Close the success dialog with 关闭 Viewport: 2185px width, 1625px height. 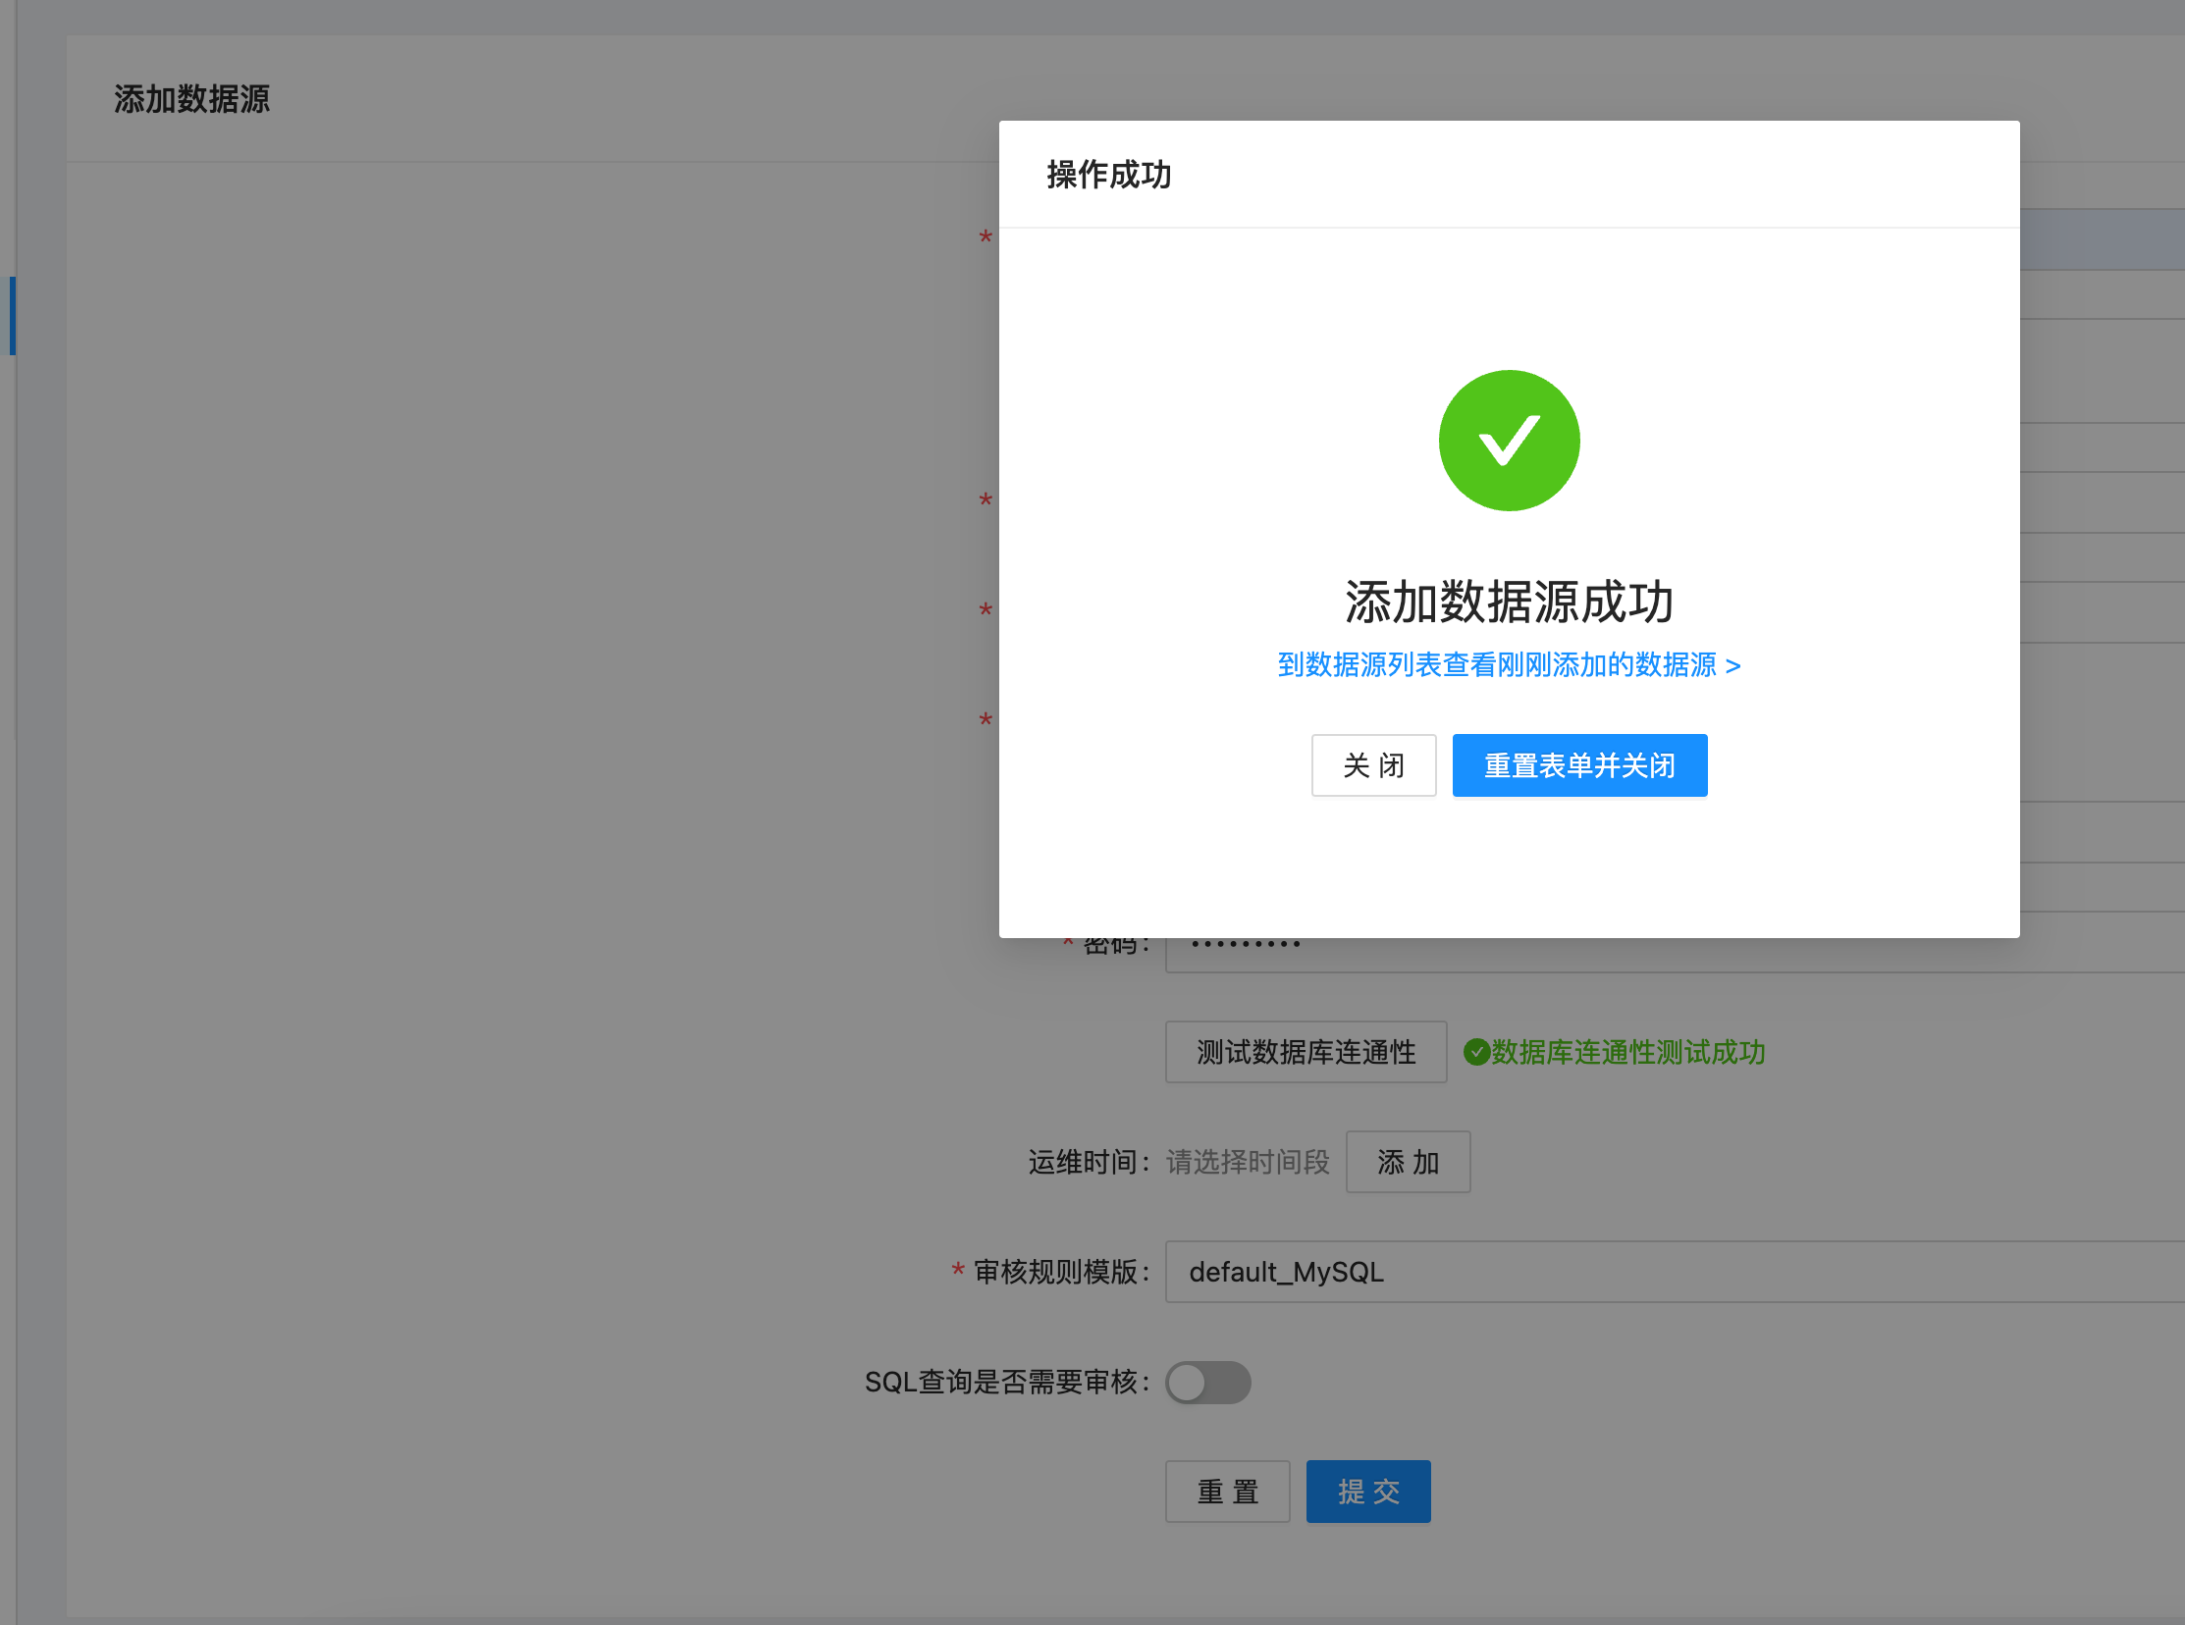point(1373,765)
